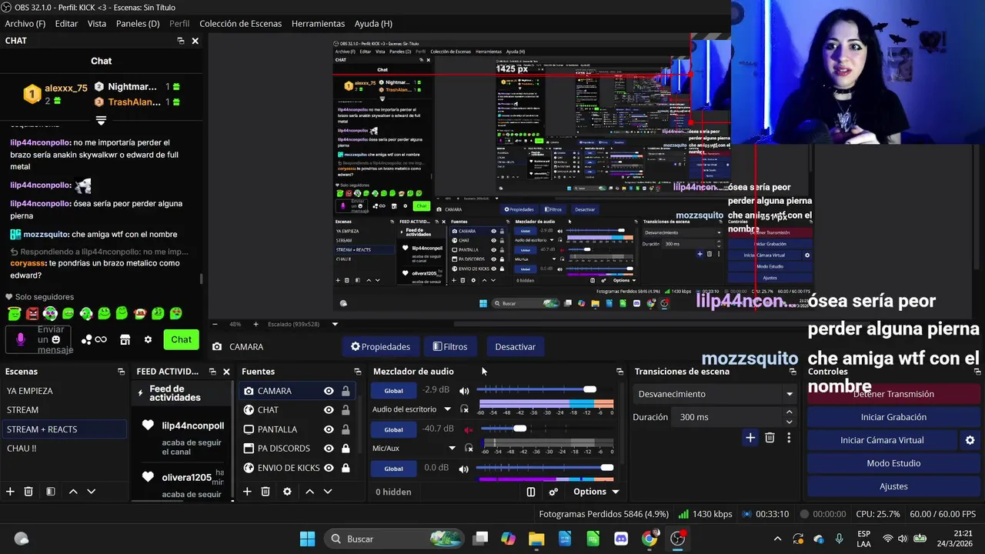985x554 pixels.
Task: Open virtual camera settings gear
Action: [x=970, y=440]
